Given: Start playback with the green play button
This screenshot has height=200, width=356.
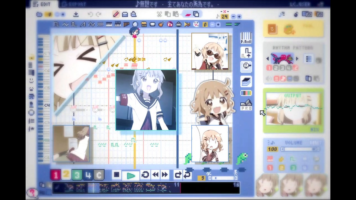Looking at the screenshot, I should [131, 176].
